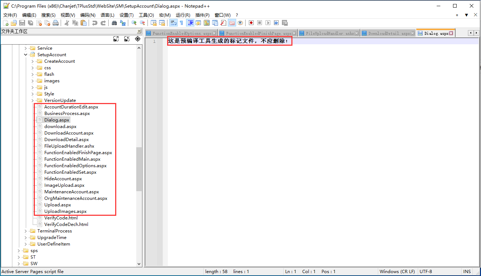Open the Function List panel icon
The height and width of the screenshot is (276, 481).
223,23
